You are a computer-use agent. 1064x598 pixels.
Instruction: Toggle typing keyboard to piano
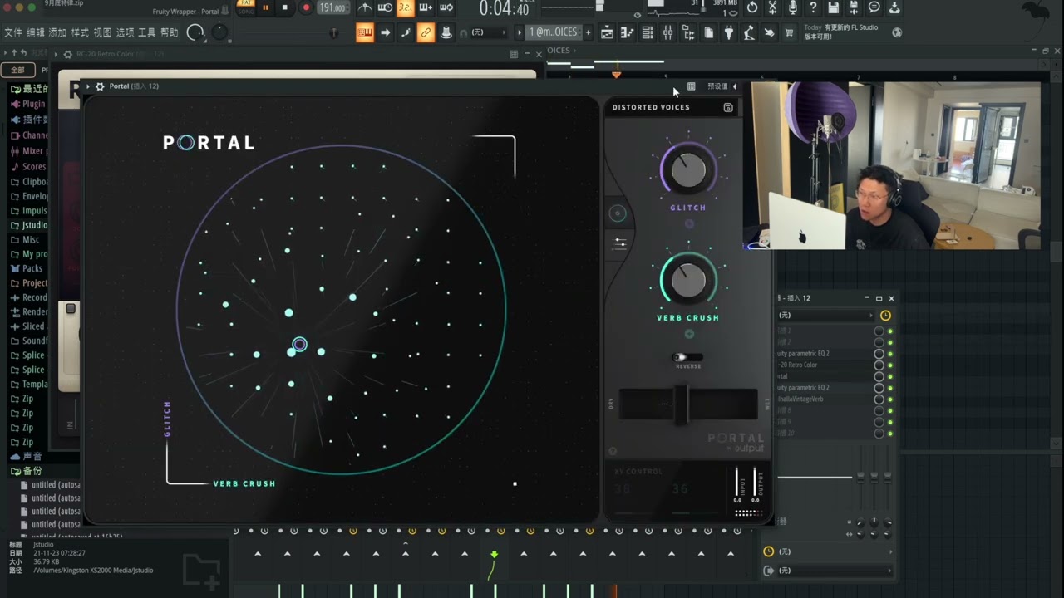365,32
